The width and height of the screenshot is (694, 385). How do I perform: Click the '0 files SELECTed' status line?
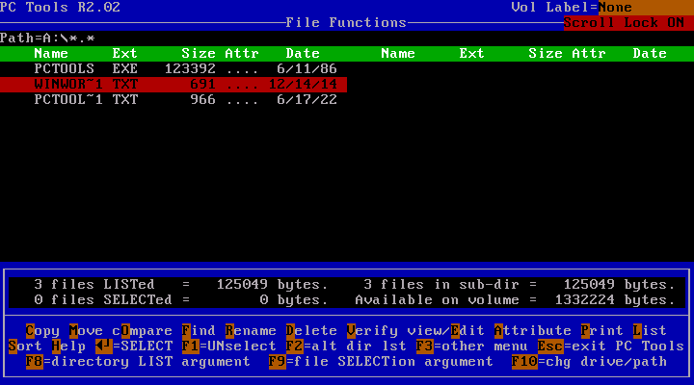[x=181, y=299]
